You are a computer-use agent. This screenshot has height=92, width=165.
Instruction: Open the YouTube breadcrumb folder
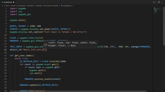pos(30,6)
